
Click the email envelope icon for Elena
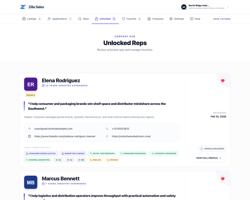tap(29, 129)
